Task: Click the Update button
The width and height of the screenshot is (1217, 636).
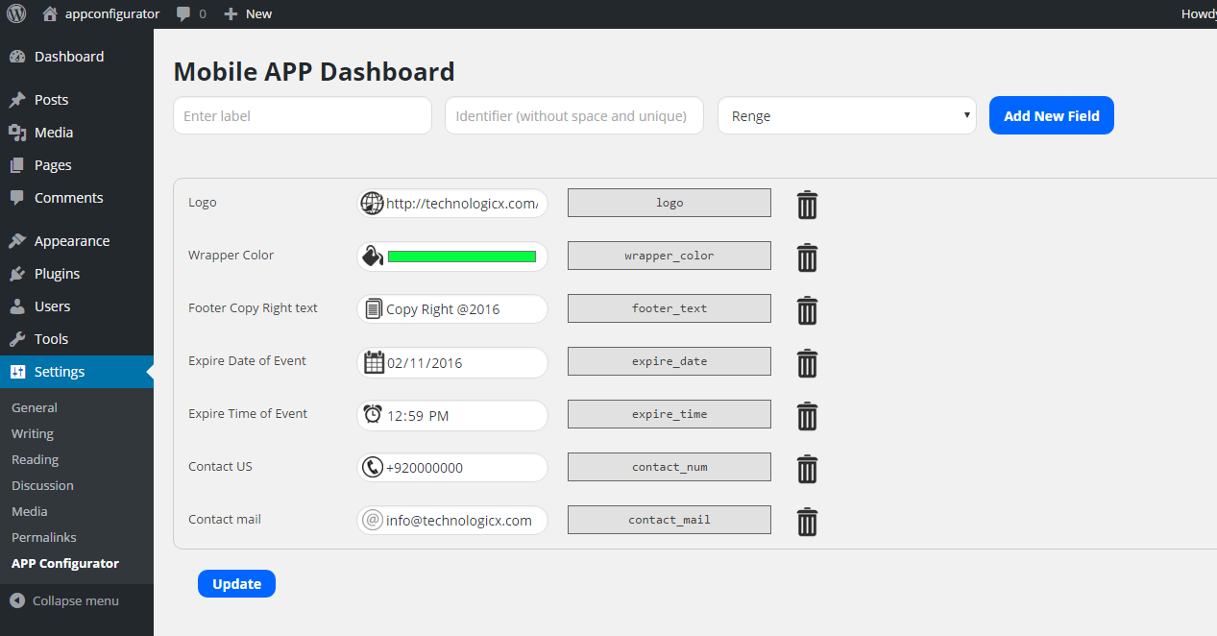Action: [x=236, y=583]
